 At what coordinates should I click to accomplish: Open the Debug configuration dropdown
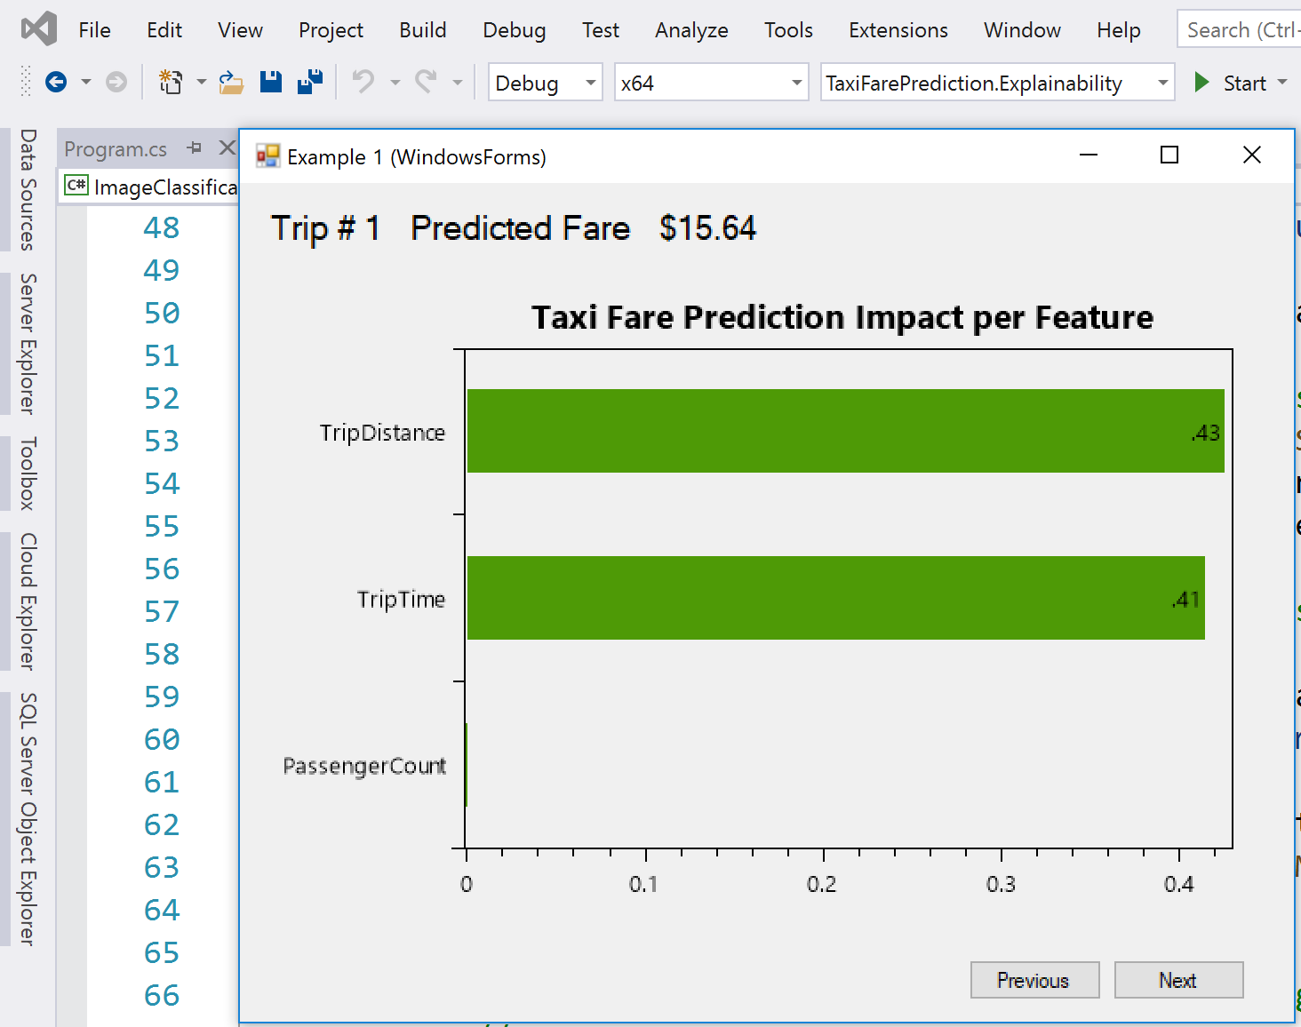(546, 83)
